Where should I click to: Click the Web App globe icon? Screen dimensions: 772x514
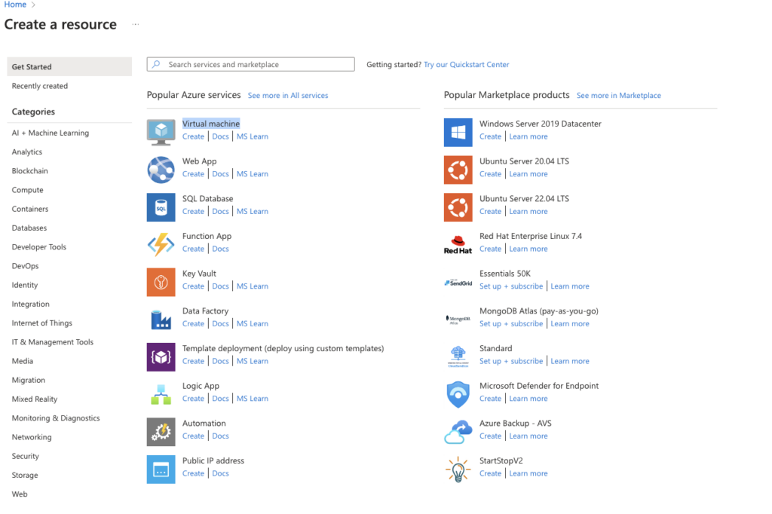click(161, 170)
